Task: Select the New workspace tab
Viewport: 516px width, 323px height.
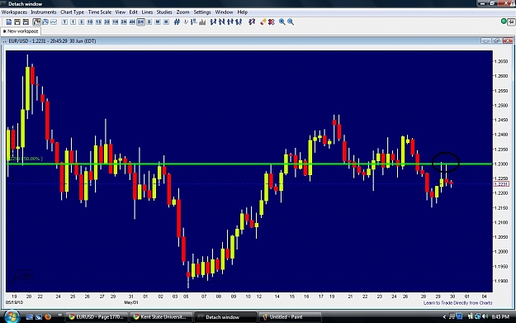Action: click(x=21, y=31)
